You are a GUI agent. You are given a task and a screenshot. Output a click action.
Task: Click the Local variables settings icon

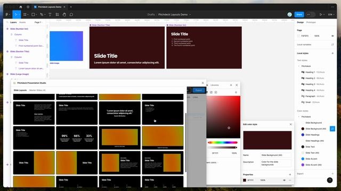332,45
